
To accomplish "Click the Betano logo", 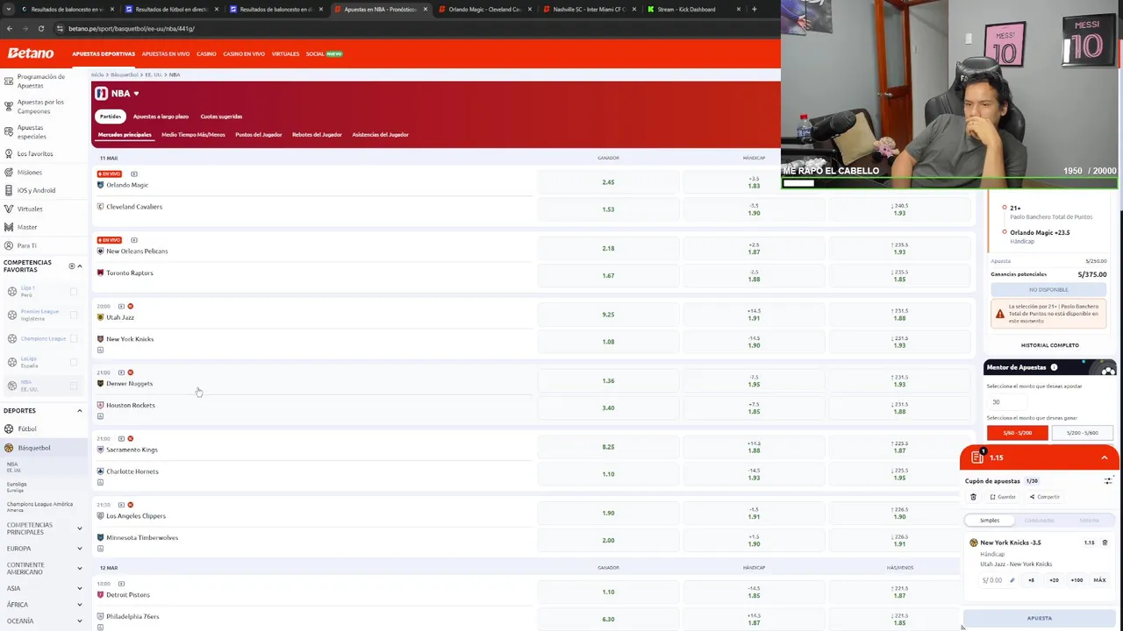I will [x=31, y=53].
